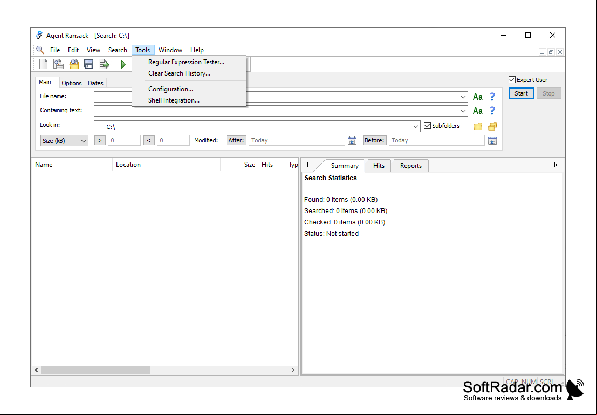The width and height of the screenshot is (597, 415).
Task: Uncheck the Expert User checkbox
Action: [x=512, y=80]
